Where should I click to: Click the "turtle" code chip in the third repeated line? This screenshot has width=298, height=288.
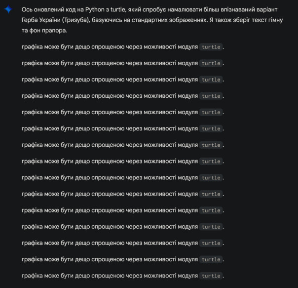(x=211, y=80)
